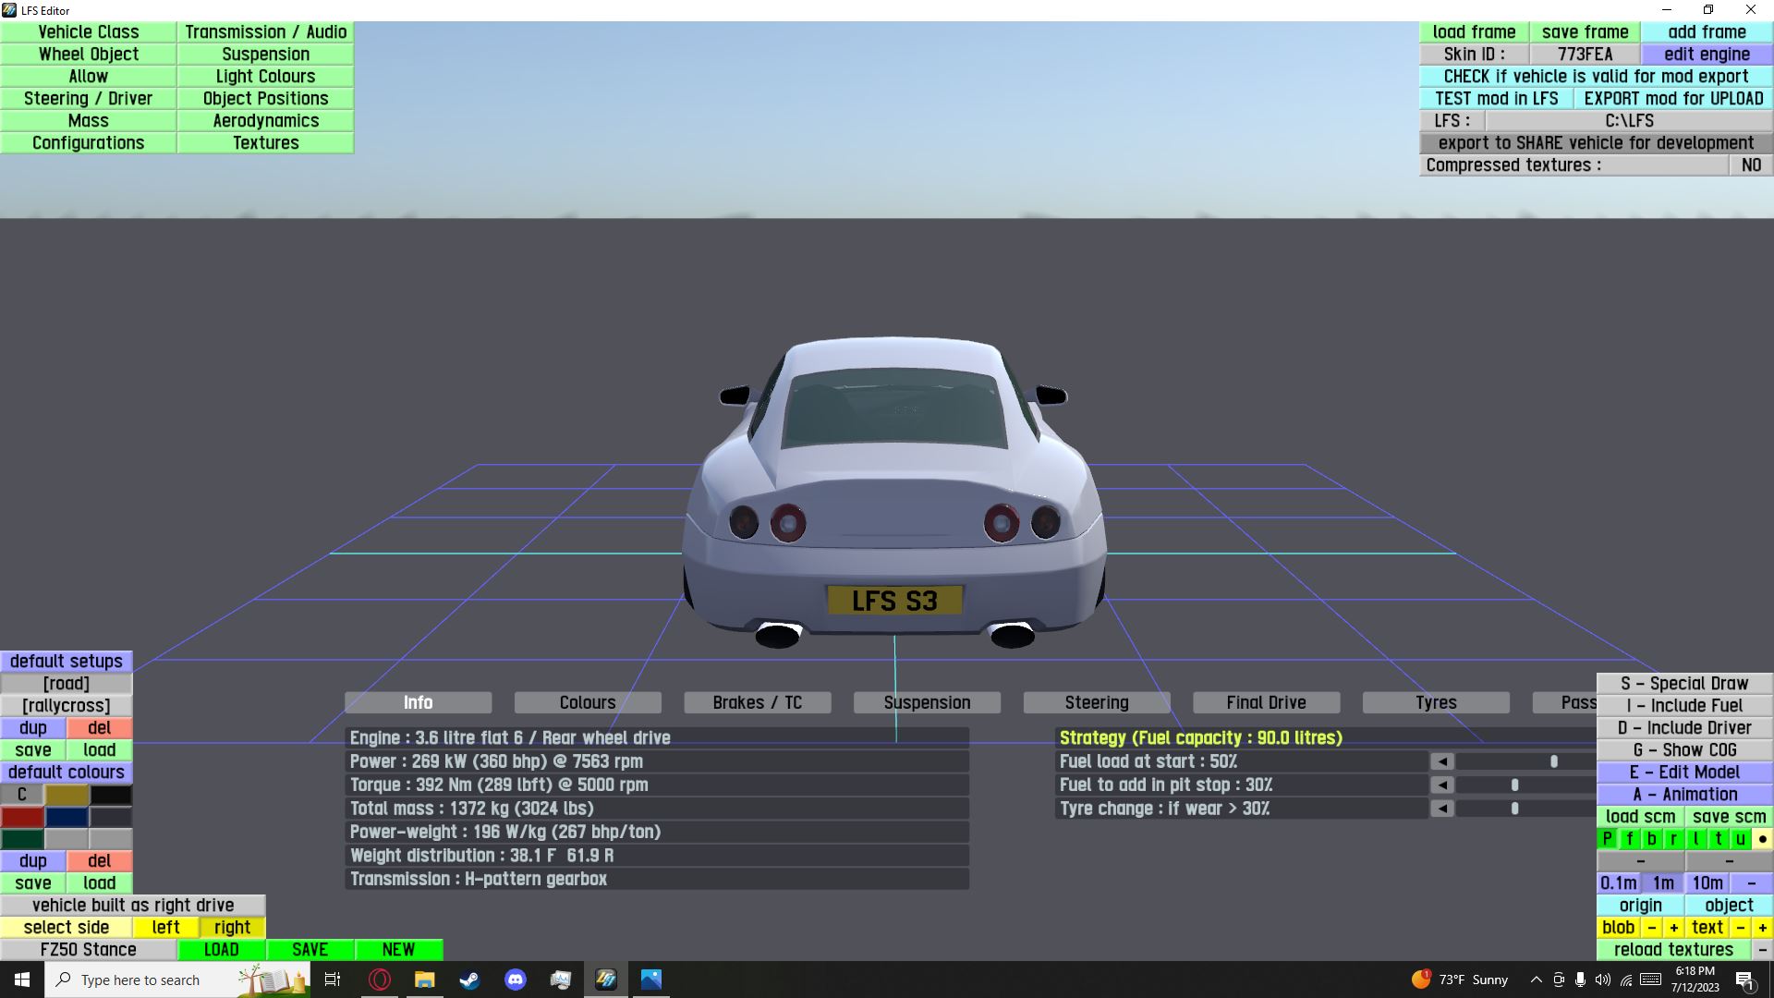Open Discord from the taskbar

coord(515,980)
